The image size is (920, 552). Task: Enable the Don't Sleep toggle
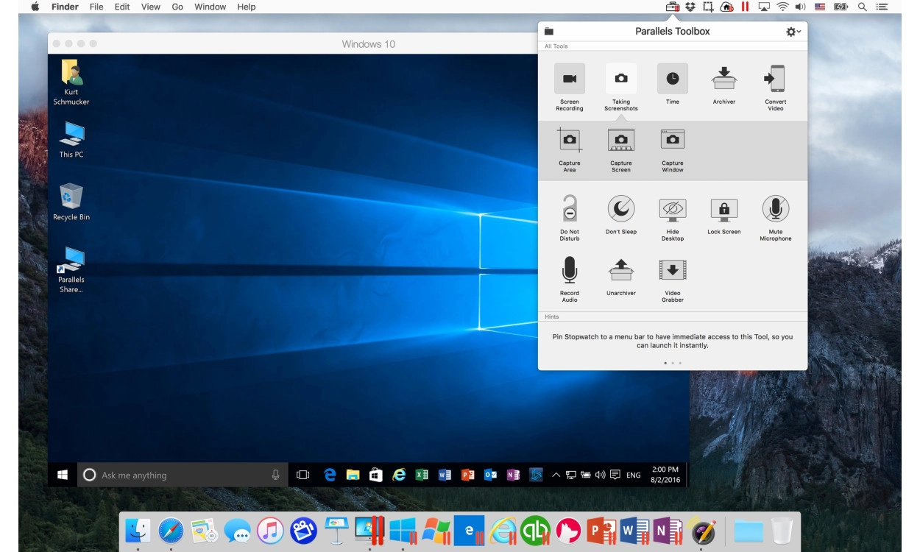(620, 209)
